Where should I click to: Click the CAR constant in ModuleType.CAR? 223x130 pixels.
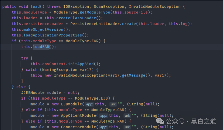[x=121, y=110]
